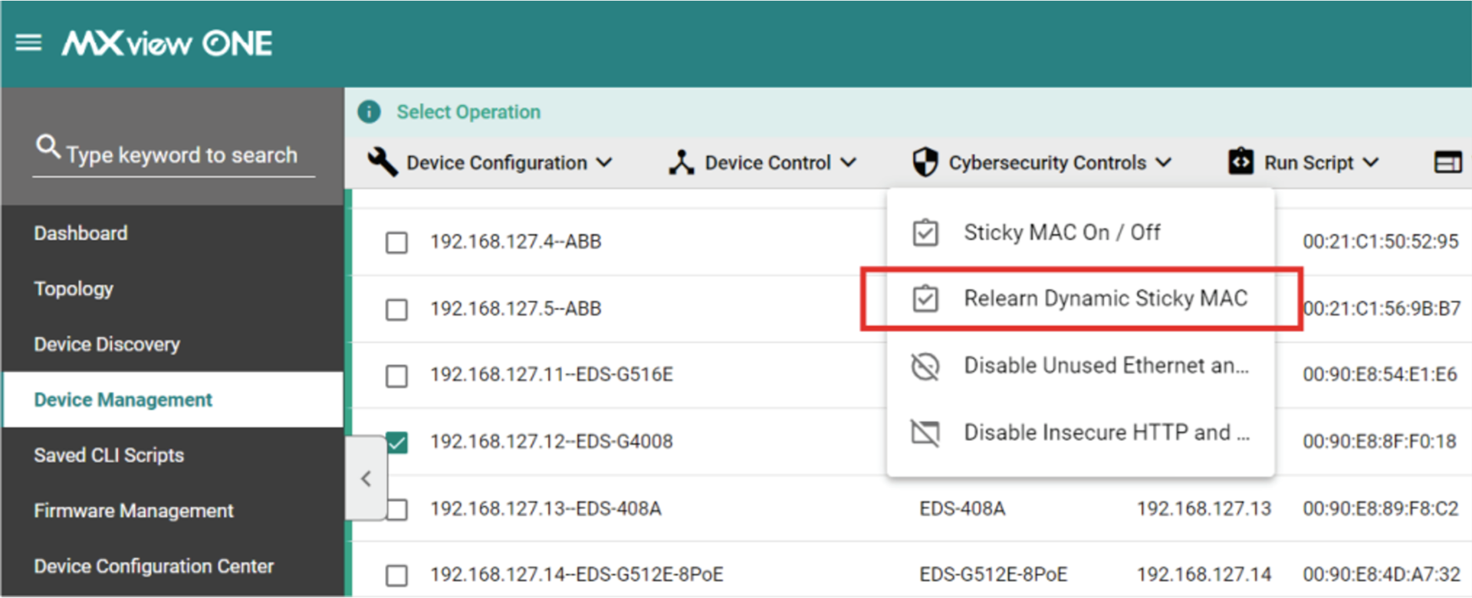
Task: Click IP address cell 192.168.127.13
Action: tap(1204, 508)
